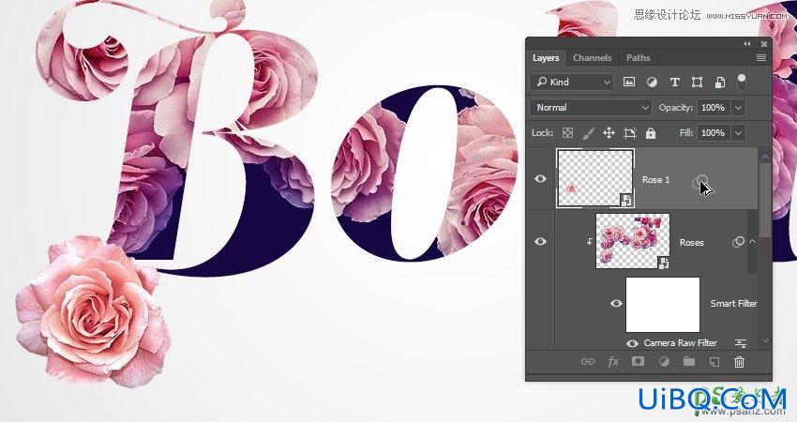Click the Opacity label

[x=675, y=108]
